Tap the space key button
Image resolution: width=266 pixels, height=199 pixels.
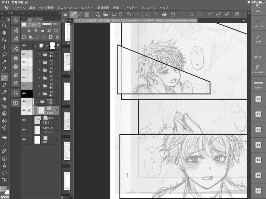[x=258, y=85]
